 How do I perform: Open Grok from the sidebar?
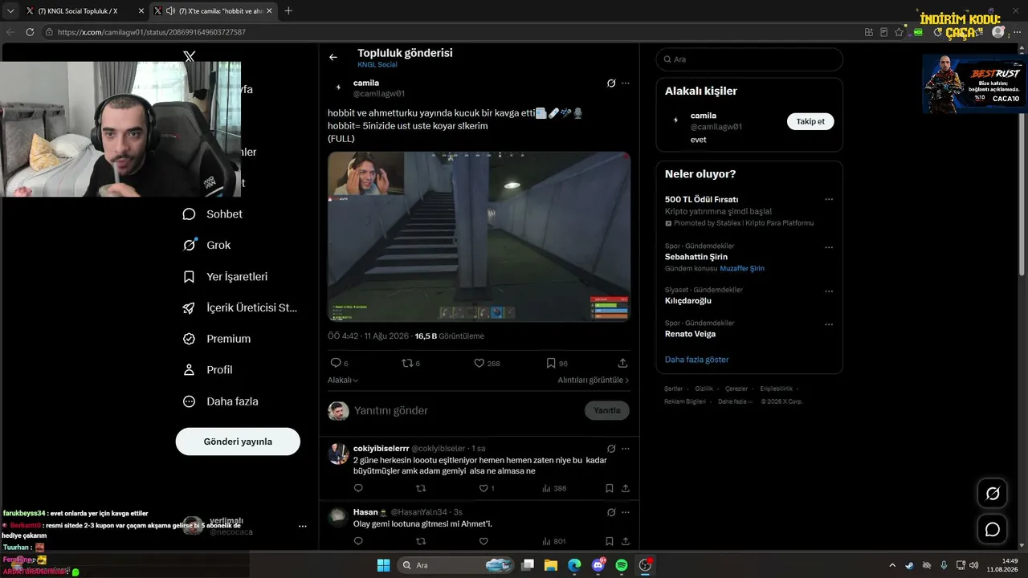click(x=207, y=246)
